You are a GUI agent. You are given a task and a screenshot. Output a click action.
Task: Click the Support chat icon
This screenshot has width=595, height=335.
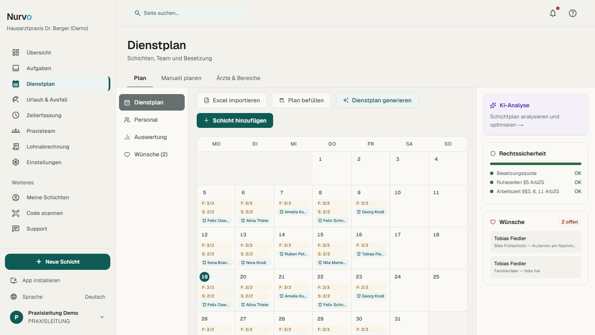coord(16,229)
